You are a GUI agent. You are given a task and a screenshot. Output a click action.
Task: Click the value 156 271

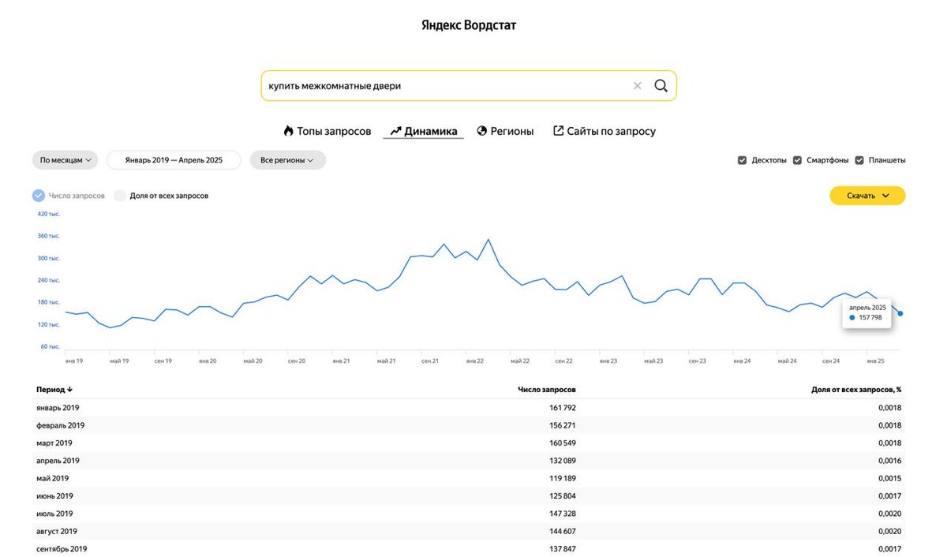[x=563, y=425]
